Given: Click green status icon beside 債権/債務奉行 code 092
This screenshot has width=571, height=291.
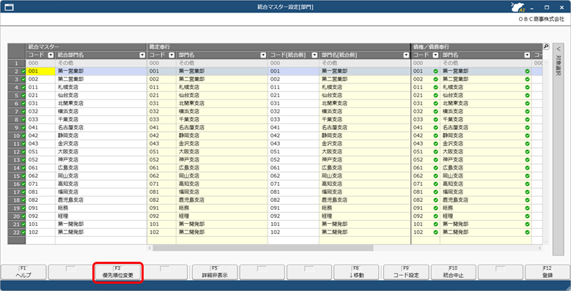Looking at the screenshot, I should pyautogui.click(x=435, y=216).
